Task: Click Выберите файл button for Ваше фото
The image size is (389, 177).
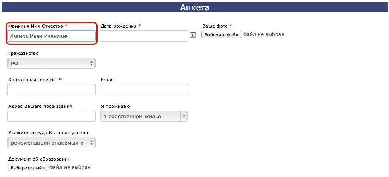Action: [x=221, y=35]
